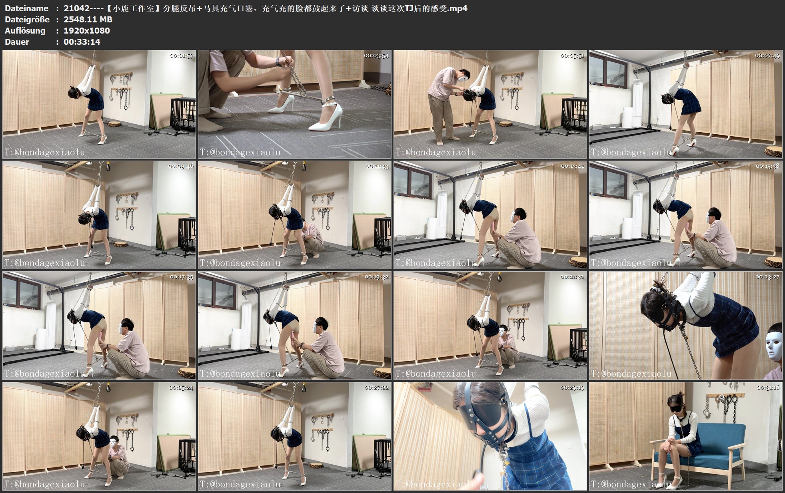The height and width of the screenshot is (493, 785).
Task: Select the Dateigröße value 2548.11 MB
Action: click(x=88, y=20)
